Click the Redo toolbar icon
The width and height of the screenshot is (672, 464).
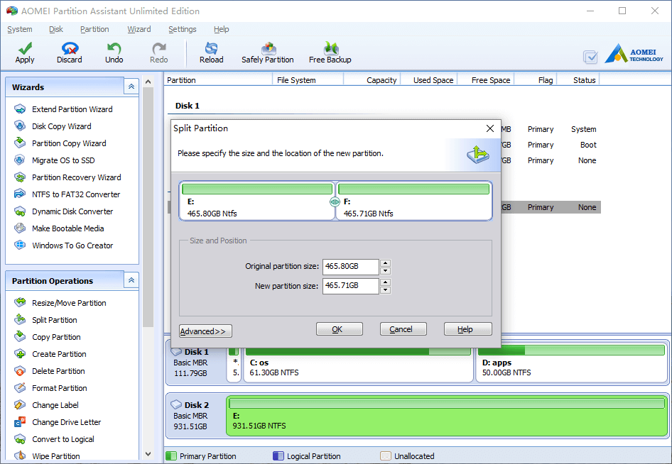coord(159,48)
